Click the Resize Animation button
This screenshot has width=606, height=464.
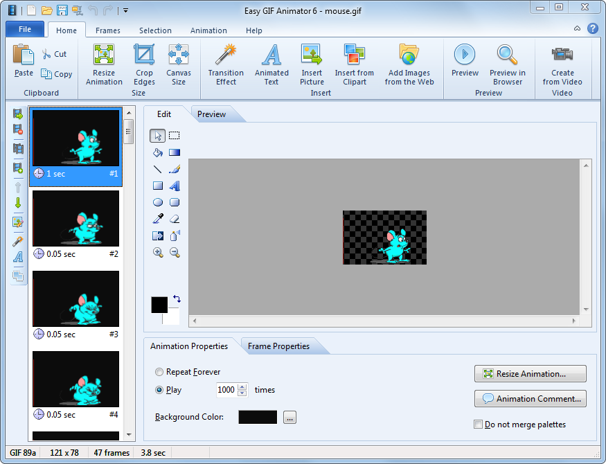[530, 373]
